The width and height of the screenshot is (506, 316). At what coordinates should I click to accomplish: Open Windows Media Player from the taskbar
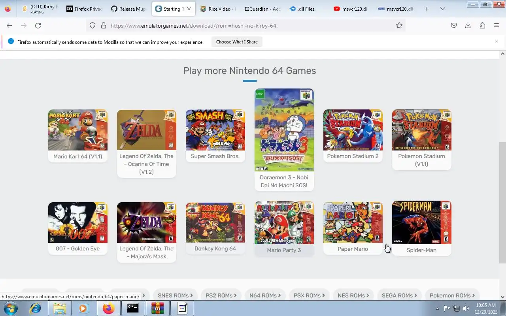[x=83, y=308]
